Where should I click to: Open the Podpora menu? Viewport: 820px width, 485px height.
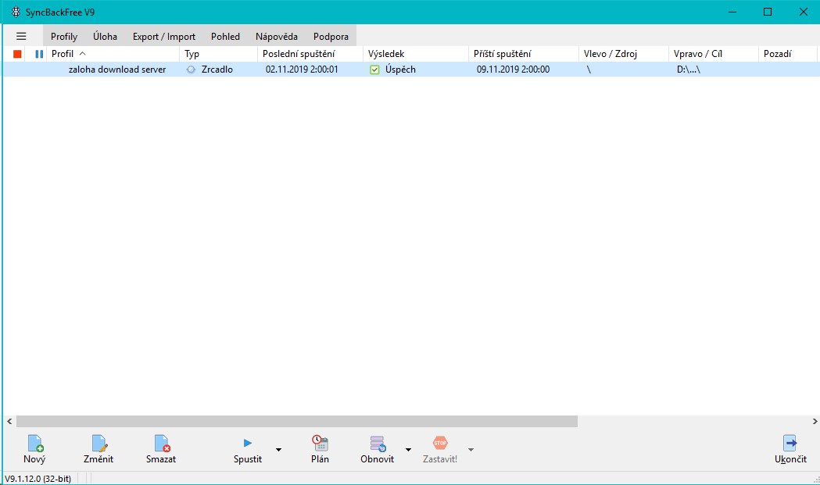331,36
